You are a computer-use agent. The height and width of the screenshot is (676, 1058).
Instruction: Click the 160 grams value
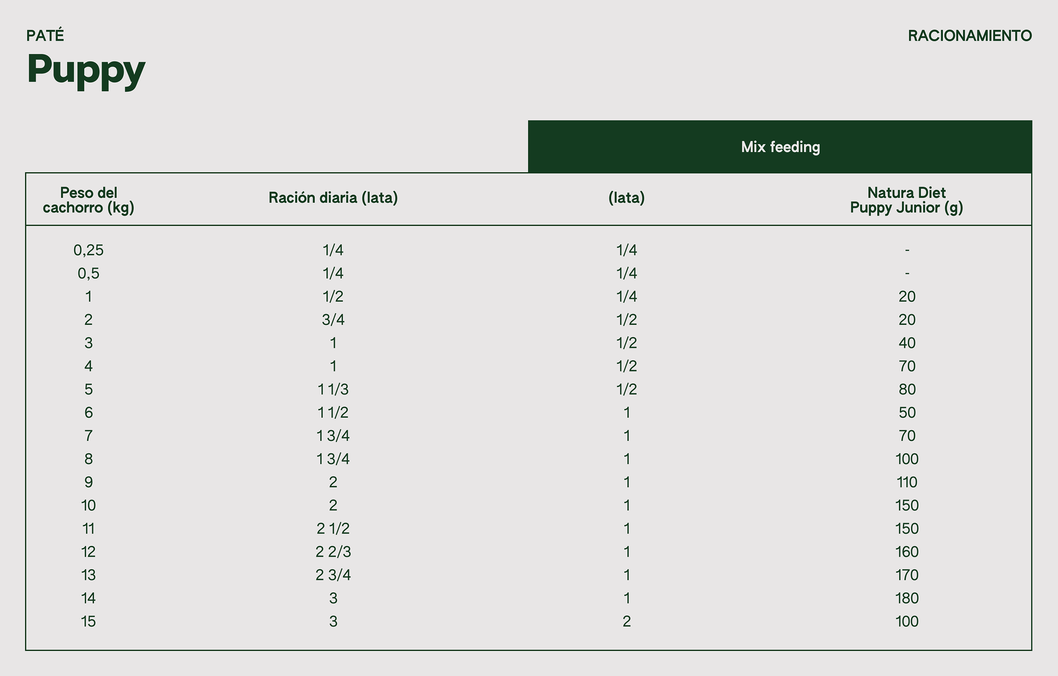tap(906, 552)
